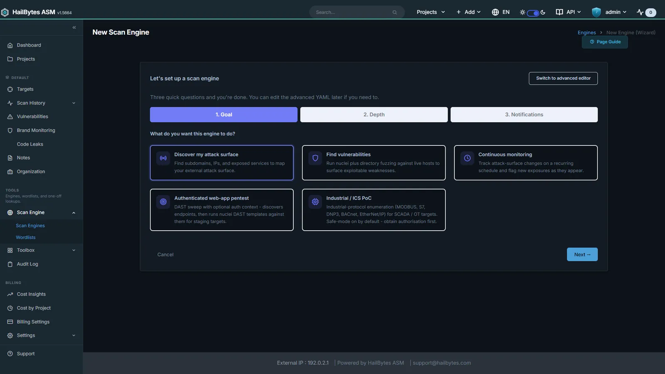
Task: Select the Continuous monitoring goal card
Action: point(526,162)
